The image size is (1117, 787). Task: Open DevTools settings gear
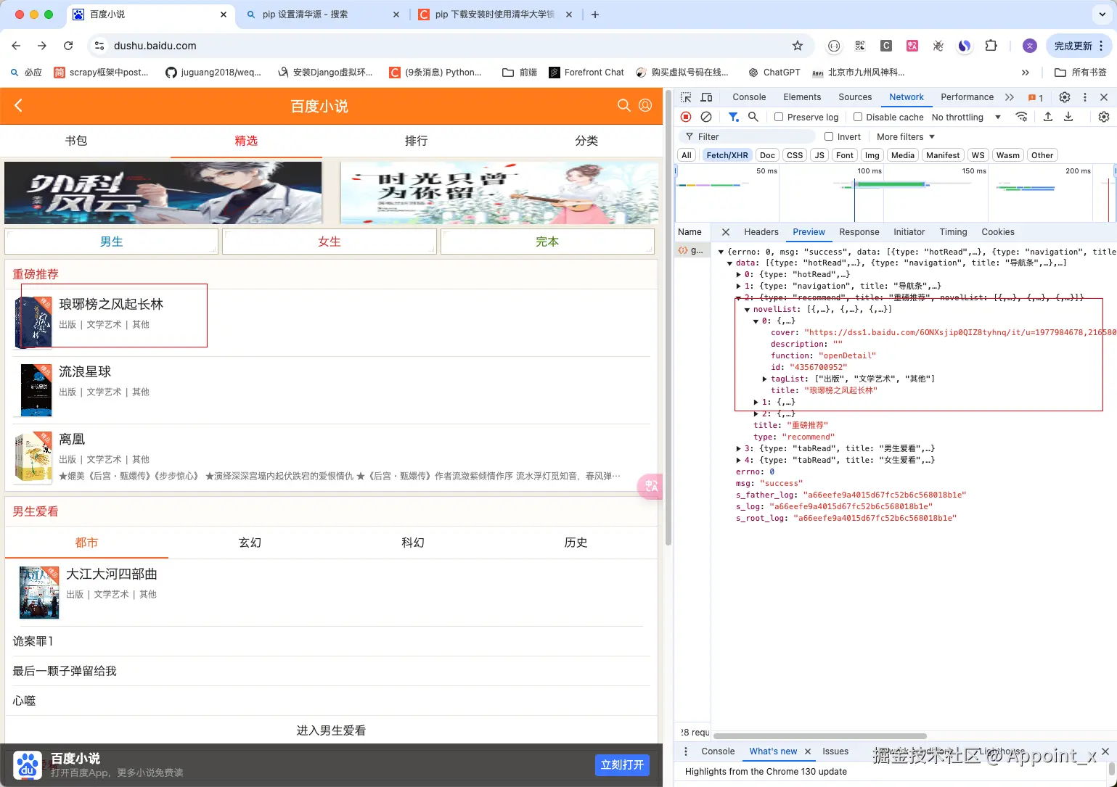tap(1065, 97)
